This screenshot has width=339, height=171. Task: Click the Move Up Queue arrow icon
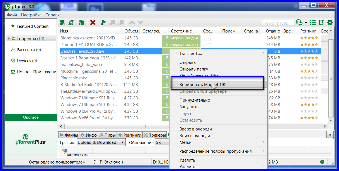click(x=132, y=22)
